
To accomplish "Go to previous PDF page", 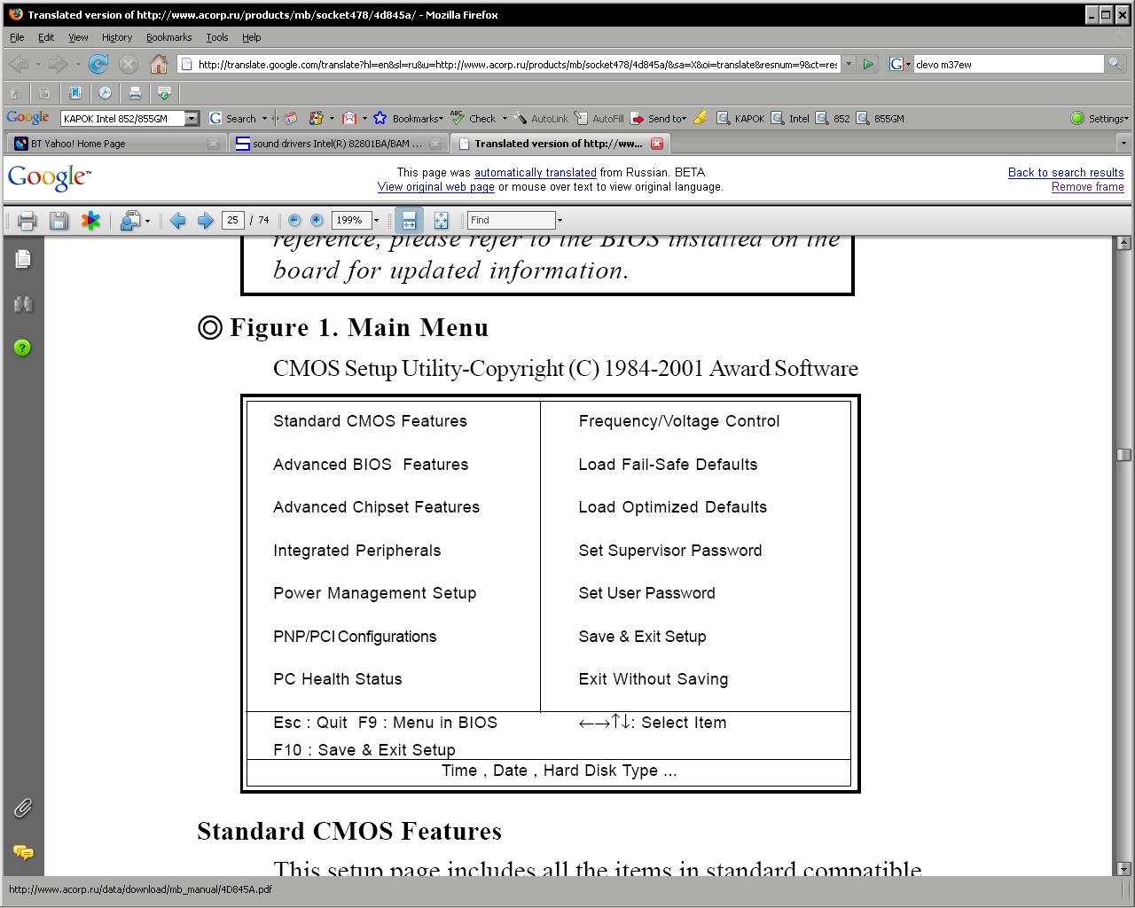I will 177,220.
